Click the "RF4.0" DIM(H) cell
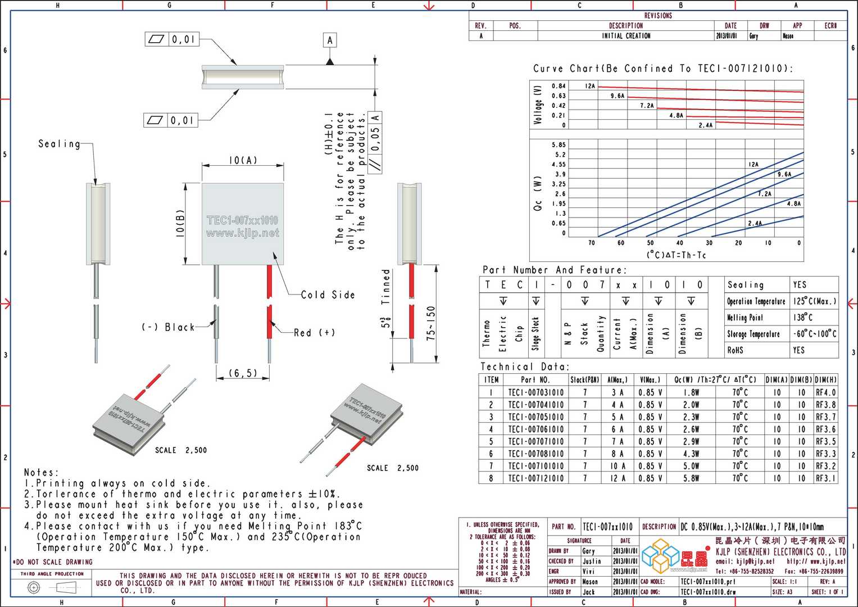The height and width of the screenshot is (607, 858). (x=825, y=392)
